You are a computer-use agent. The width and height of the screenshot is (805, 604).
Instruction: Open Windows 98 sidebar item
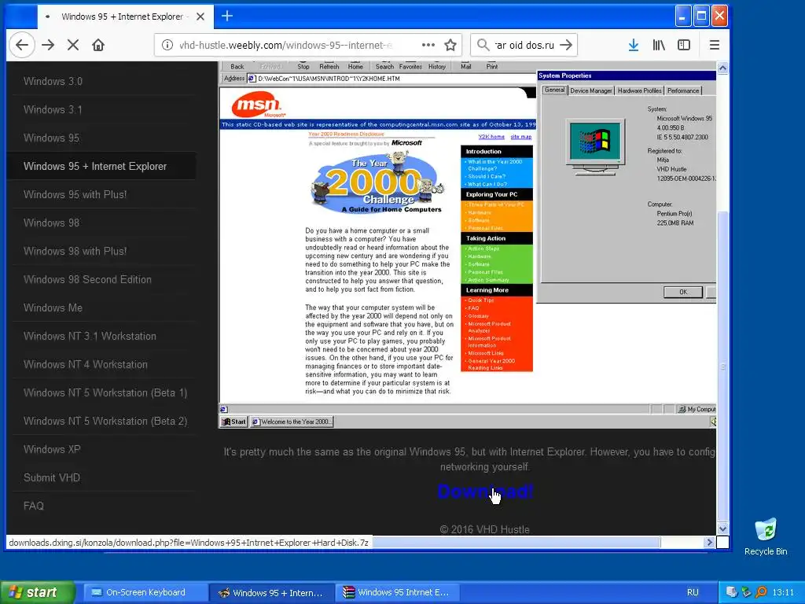click(x=51, y=223)
